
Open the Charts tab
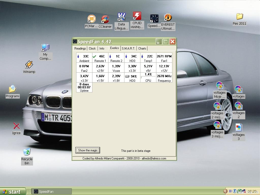pos(142,48)
